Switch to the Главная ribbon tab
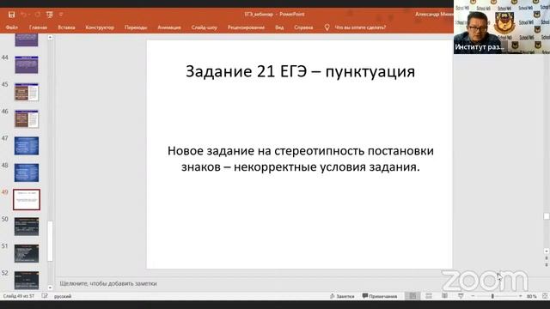The width and height of the screenshot is (550, 309). pos(38,27)
